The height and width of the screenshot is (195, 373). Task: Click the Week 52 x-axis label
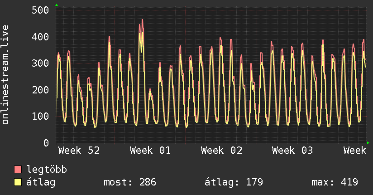79,151
